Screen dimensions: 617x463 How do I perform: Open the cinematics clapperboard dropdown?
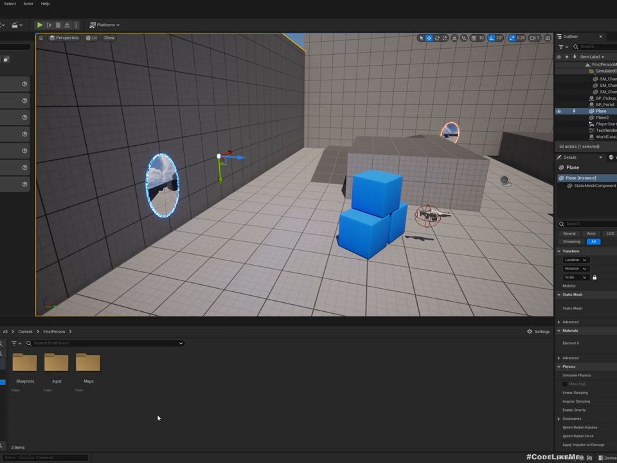17,25
